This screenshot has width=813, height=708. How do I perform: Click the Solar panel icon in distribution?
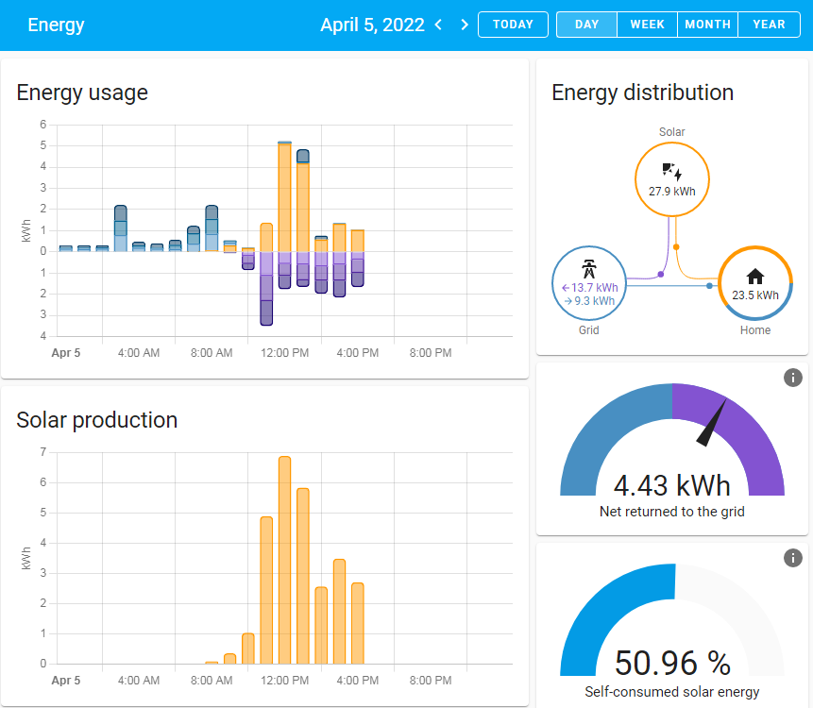(x=672, y=171)
